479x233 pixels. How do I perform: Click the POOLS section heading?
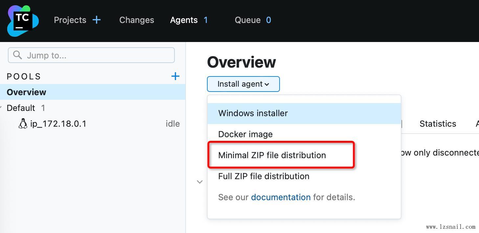point(24,76)
